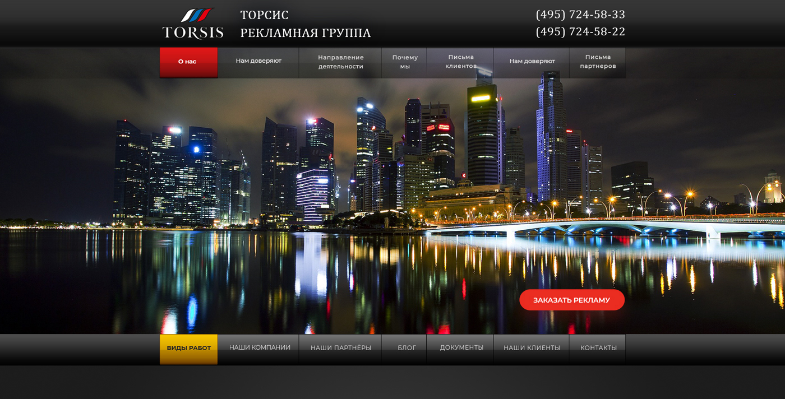
Task: Open the БЛОГ menu item
Action: point(407,348)
